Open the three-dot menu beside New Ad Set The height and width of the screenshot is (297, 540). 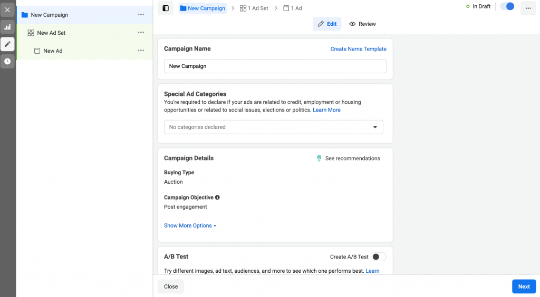pyautogui.click(x=141, y=33)
